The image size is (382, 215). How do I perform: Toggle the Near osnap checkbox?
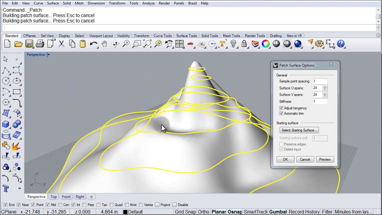[x=19, y=205]
